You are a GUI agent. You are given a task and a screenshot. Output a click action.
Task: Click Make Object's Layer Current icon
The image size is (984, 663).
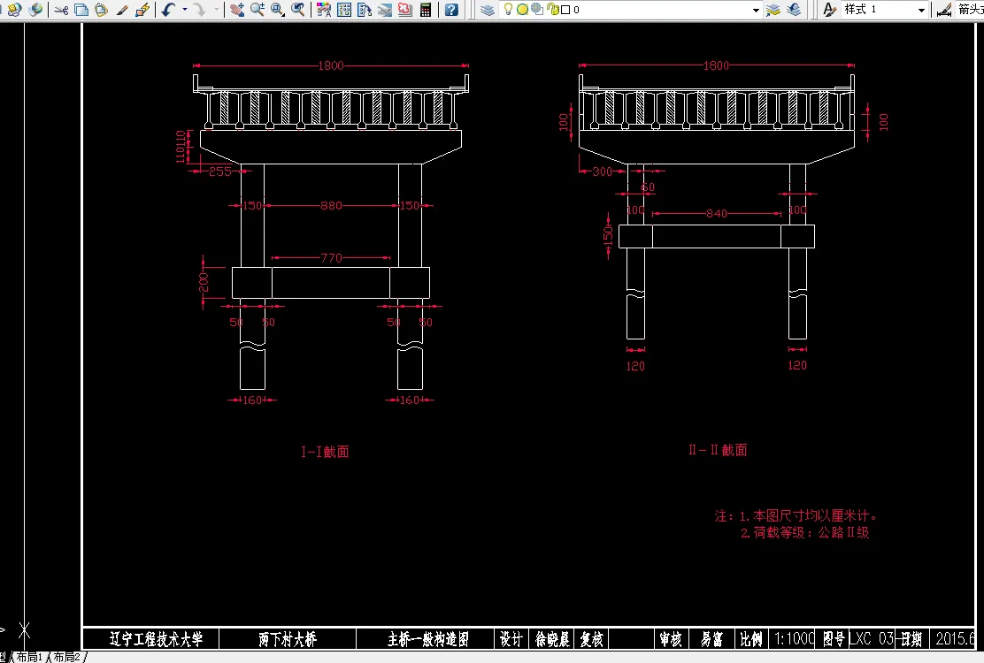(x=773, y=10)
